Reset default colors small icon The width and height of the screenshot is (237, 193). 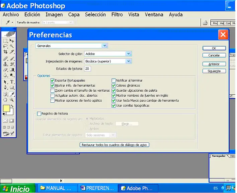4,114
